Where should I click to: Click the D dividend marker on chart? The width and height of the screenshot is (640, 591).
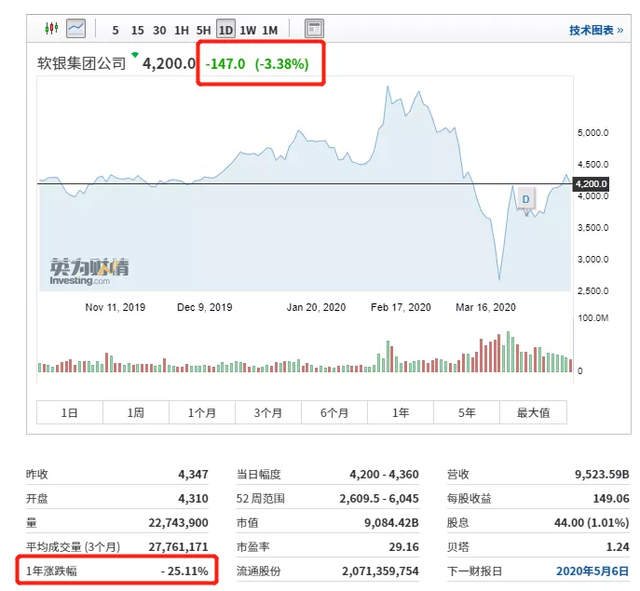coord(525,199)
